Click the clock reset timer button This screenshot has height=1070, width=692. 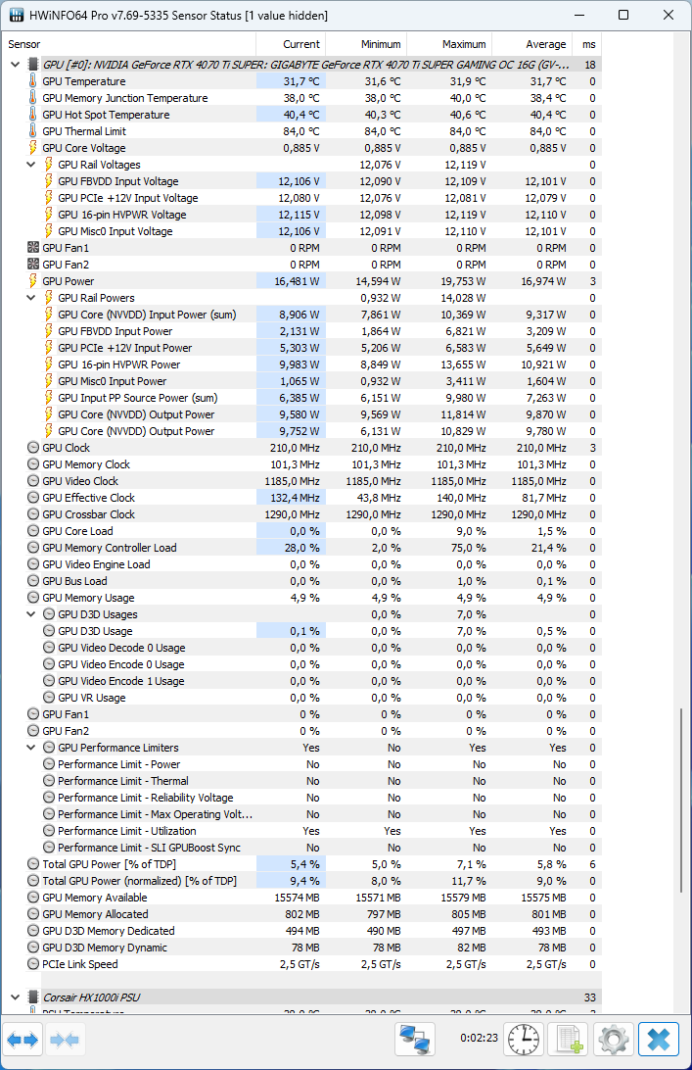click(x=523, y=1040)
